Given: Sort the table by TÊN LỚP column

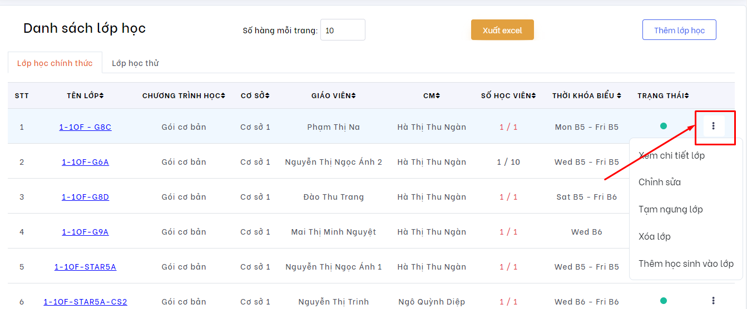Looking at the screenshot, I should tap(85, 96).
